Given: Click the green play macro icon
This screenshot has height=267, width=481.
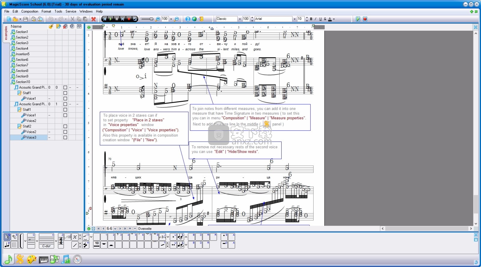Looking at the screenshot, I should coord(358,19).
